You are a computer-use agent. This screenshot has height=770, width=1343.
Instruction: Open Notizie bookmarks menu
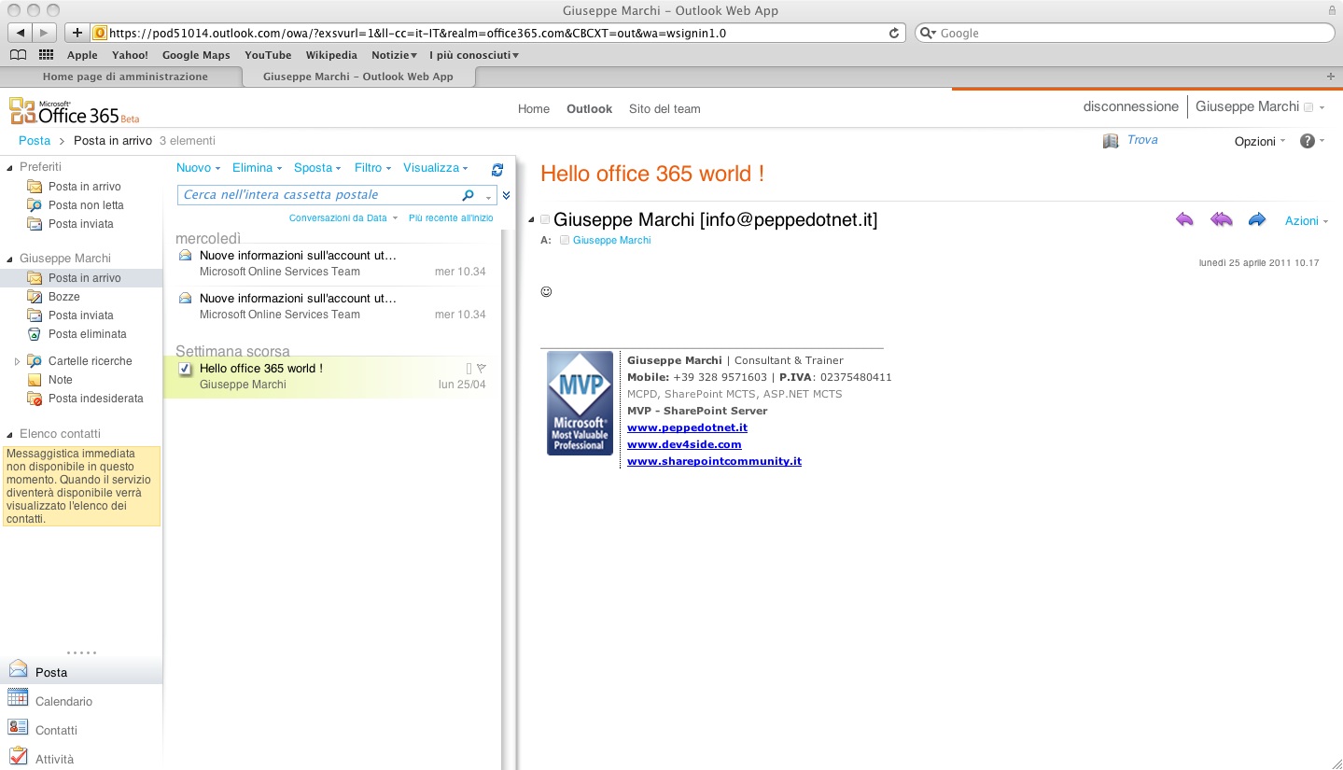point(394,55)
